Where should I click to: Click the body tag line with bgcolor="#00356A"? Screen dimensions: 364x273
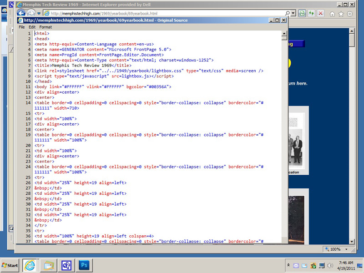[x=103, y=87]
